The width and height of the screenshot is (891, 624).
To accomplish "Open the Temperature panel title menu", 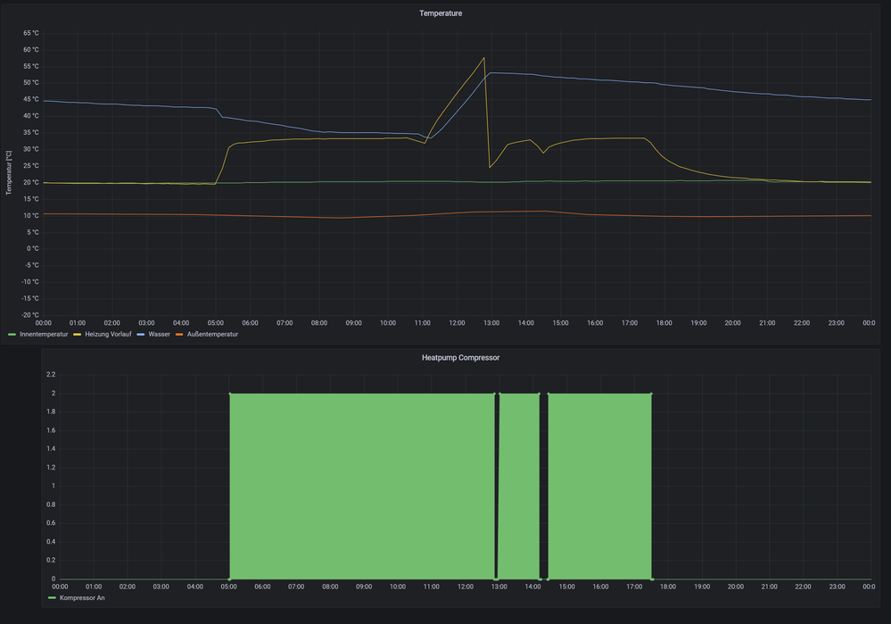I will pos(441,13).
